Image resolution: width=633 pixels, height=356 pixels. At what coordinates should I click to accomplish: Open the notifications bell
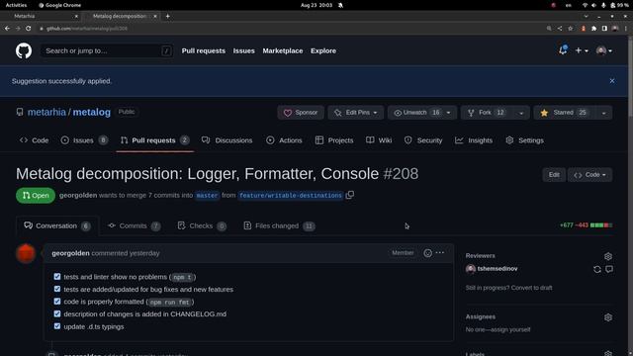point(563,50)
